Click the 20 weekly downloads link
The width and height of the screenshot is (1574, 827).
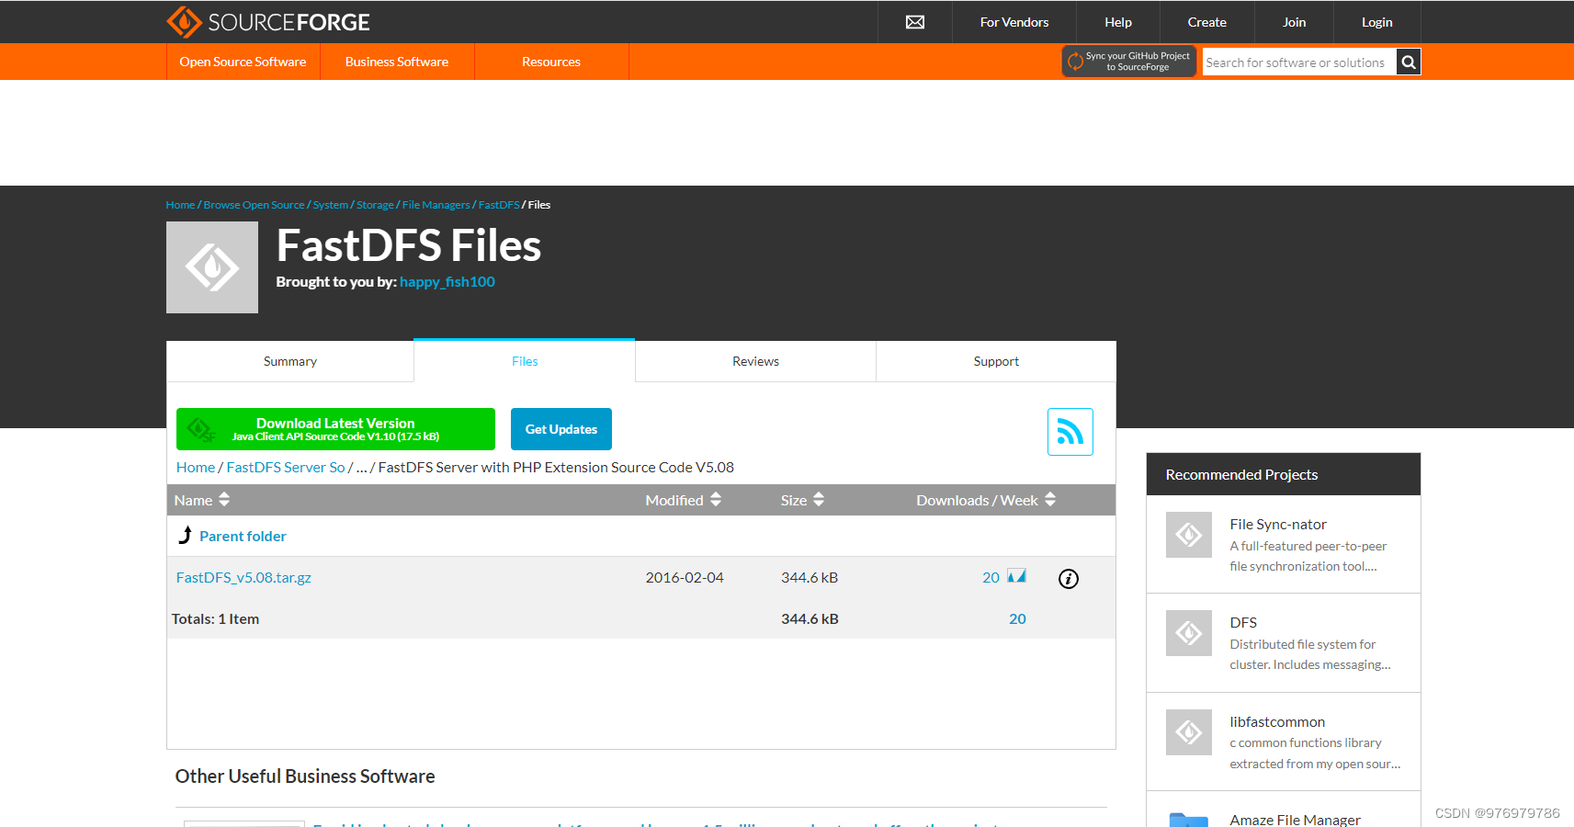tap(991, 577)
